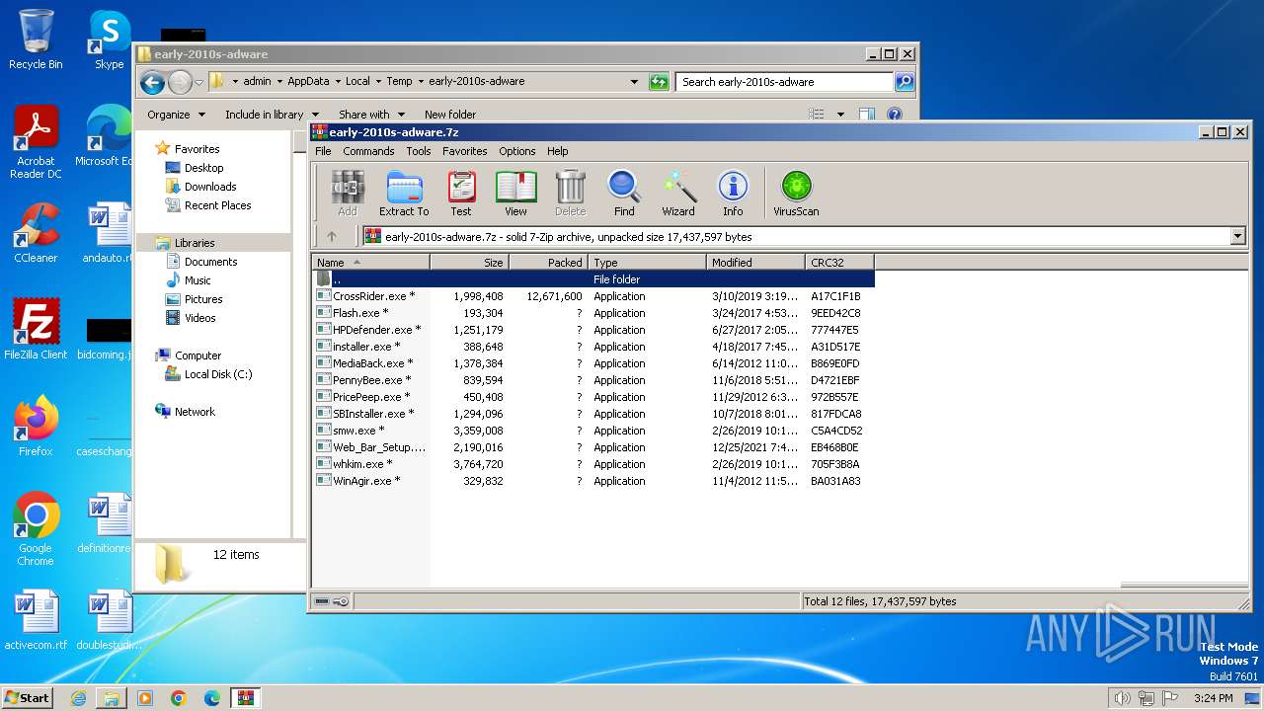Select PricePeep.exe row
This screenshot has width=1264, height=711.
(593, 397)
